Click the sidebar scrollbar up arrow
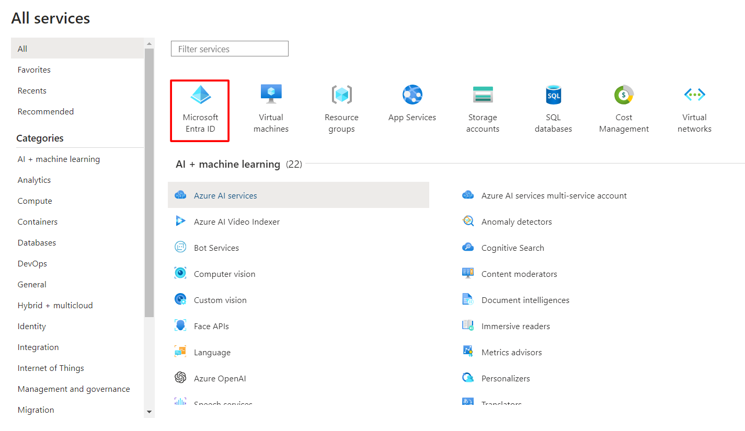The width and height of the screenshot is (745, 431). [x=150, y=43]
